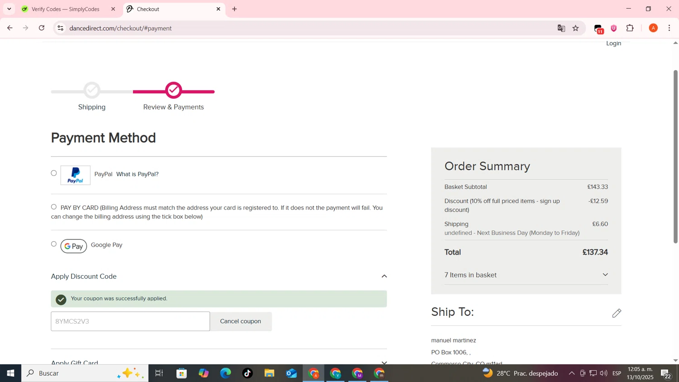Click the green coupon success checkmark icon
Screen dimensions: 679x382
click(61, 300)
